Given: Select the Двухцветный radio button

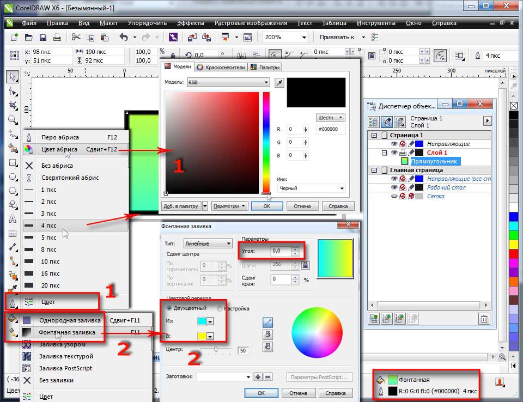Looking at the screenshot, I should (x=169, y=308).
